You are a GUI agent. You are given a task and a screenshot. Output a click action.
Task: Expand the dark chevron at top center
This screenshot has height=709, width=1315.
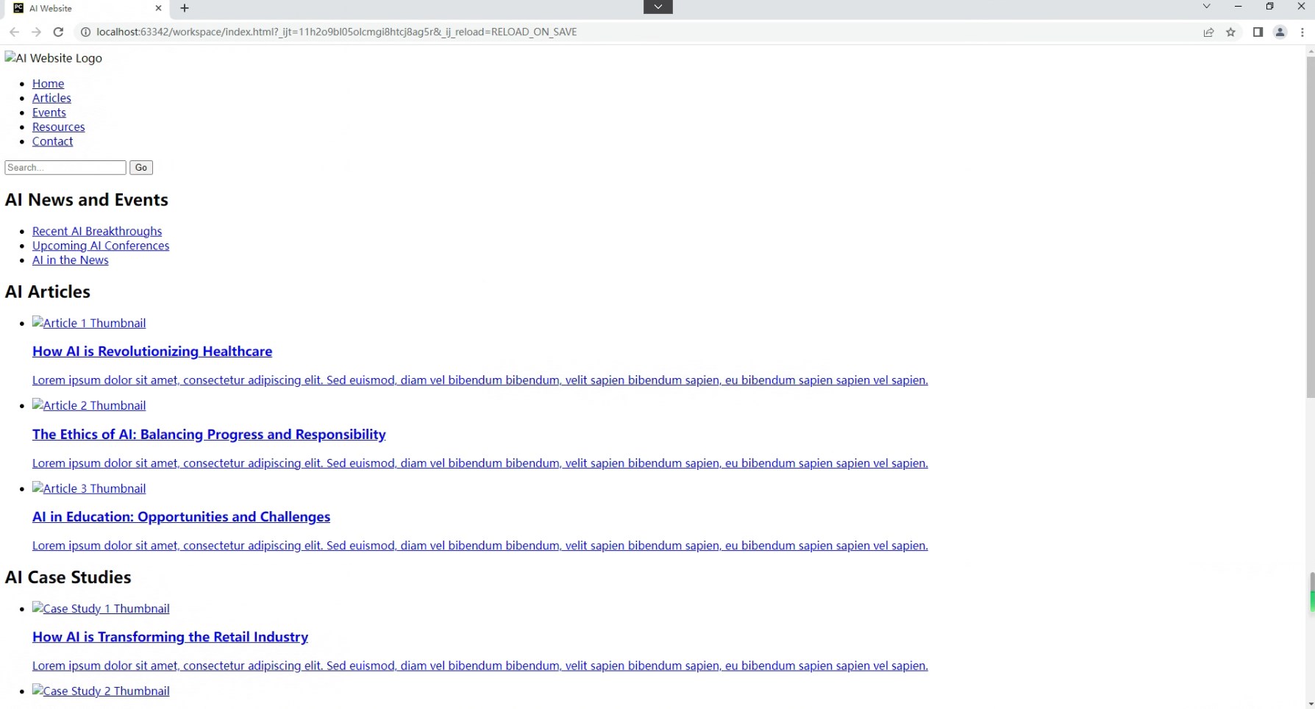coord(658,7)
